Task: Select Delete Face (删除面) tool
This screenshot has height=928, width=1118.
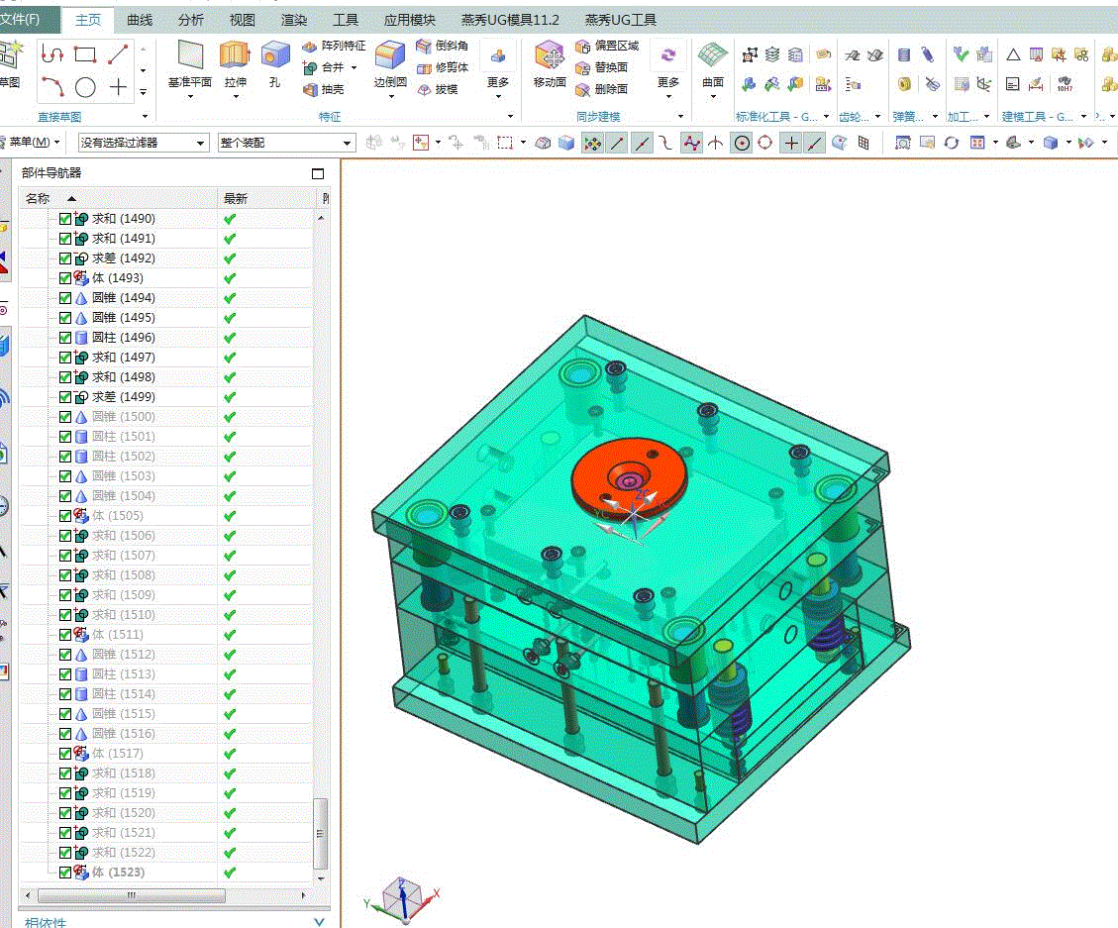Action: [602, 89]
